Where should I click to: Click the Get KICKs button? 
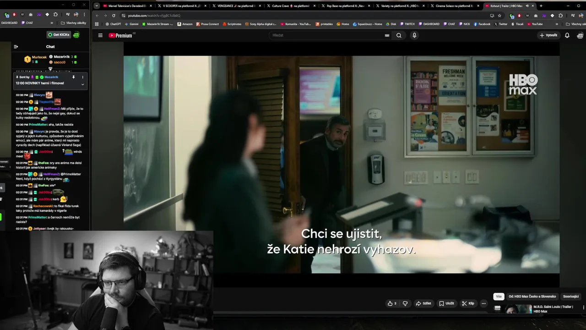59,35
